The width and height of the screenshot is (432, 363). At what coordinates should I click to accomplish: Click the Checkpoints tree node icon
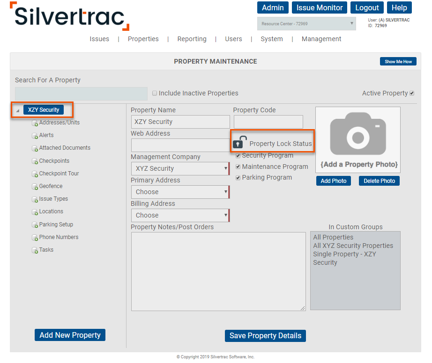point(35,161)
